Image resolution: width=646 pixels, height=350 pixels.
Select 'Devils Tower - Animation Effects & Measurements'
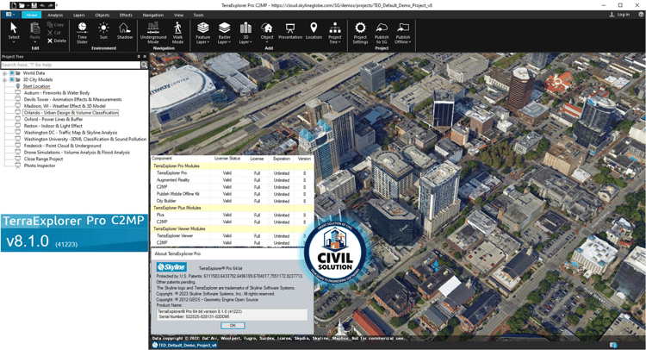pyautogui.click(x=72, y=99)
